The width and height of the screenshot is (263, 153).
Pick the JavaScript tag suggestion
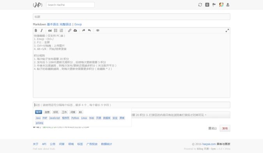click(x=55, y=118)
